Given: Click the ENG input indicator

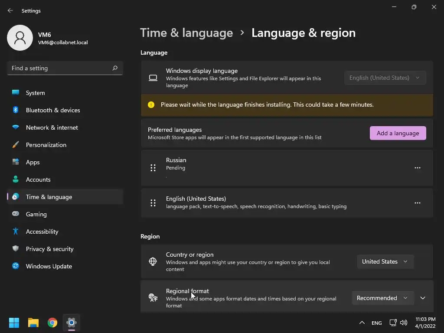Looking at the screenshot, I should pos(377,323).
